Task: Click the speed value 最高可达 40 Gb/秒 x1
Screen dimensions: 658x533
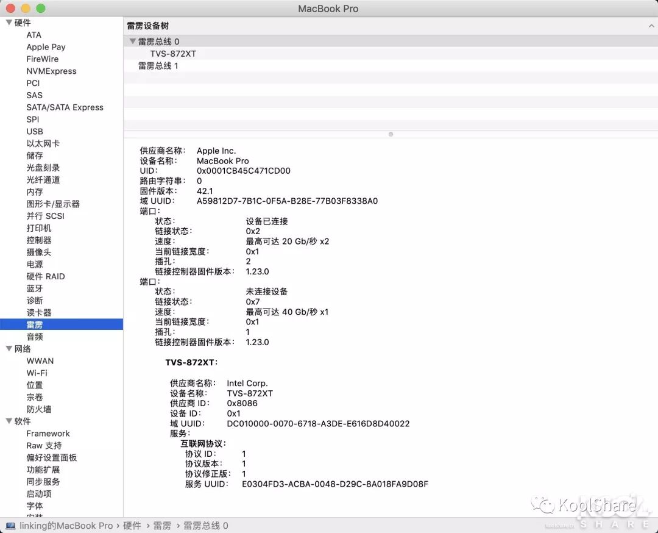Action: pyautogui.click(x=287, y=312)
